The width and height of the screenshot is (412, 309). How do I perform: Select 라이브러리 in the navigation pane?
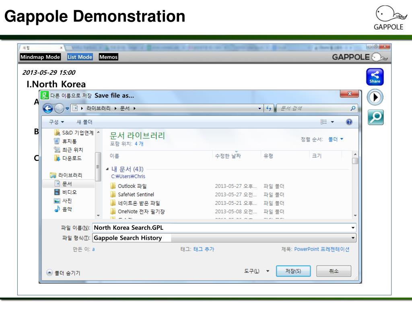66,175
